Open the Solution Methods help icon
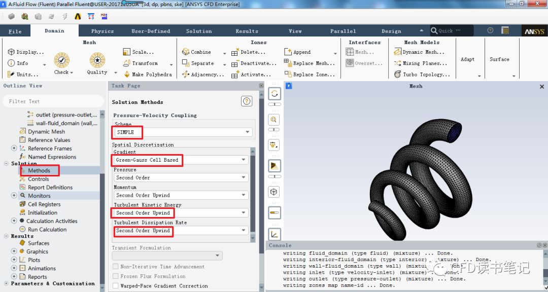The image size is (548, 292). (x=247, y=101)
